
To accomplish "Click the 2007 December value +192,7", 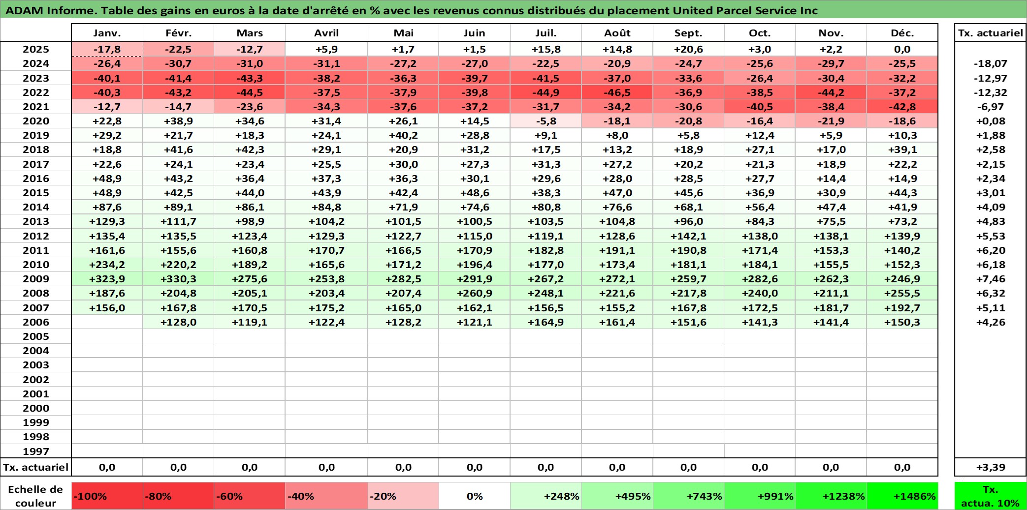I will click(x=902, y=308).
